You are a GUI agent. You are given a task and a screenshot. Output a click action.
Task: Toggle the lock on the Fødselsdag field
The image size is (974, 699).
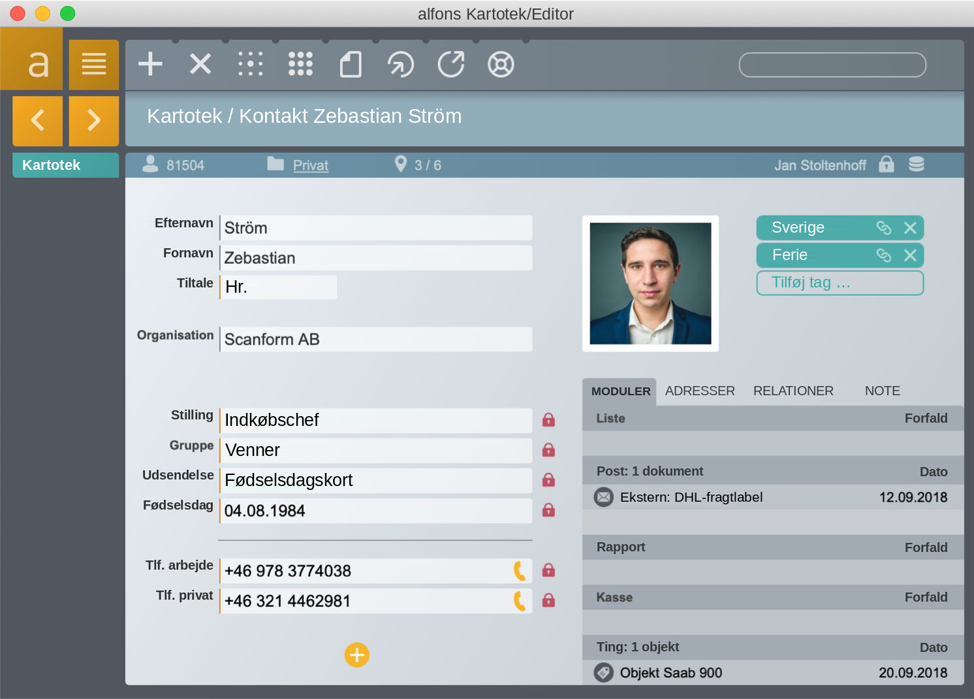coord(548,510)
